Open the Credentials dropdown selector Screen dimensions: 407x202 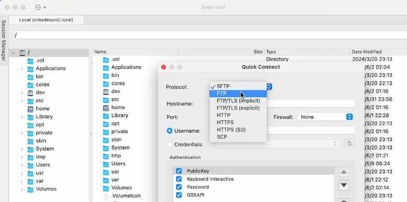click(x=277, y=144)
